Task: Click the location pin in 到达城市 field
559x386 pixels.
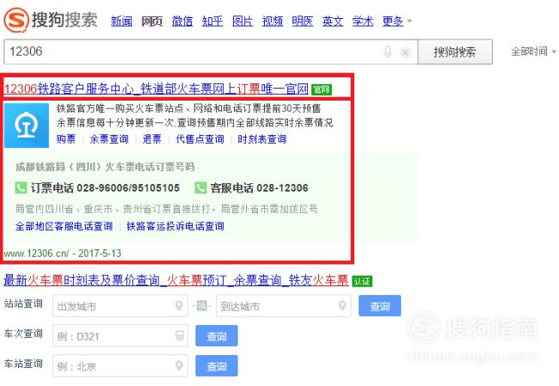Action: click(342, 306)
